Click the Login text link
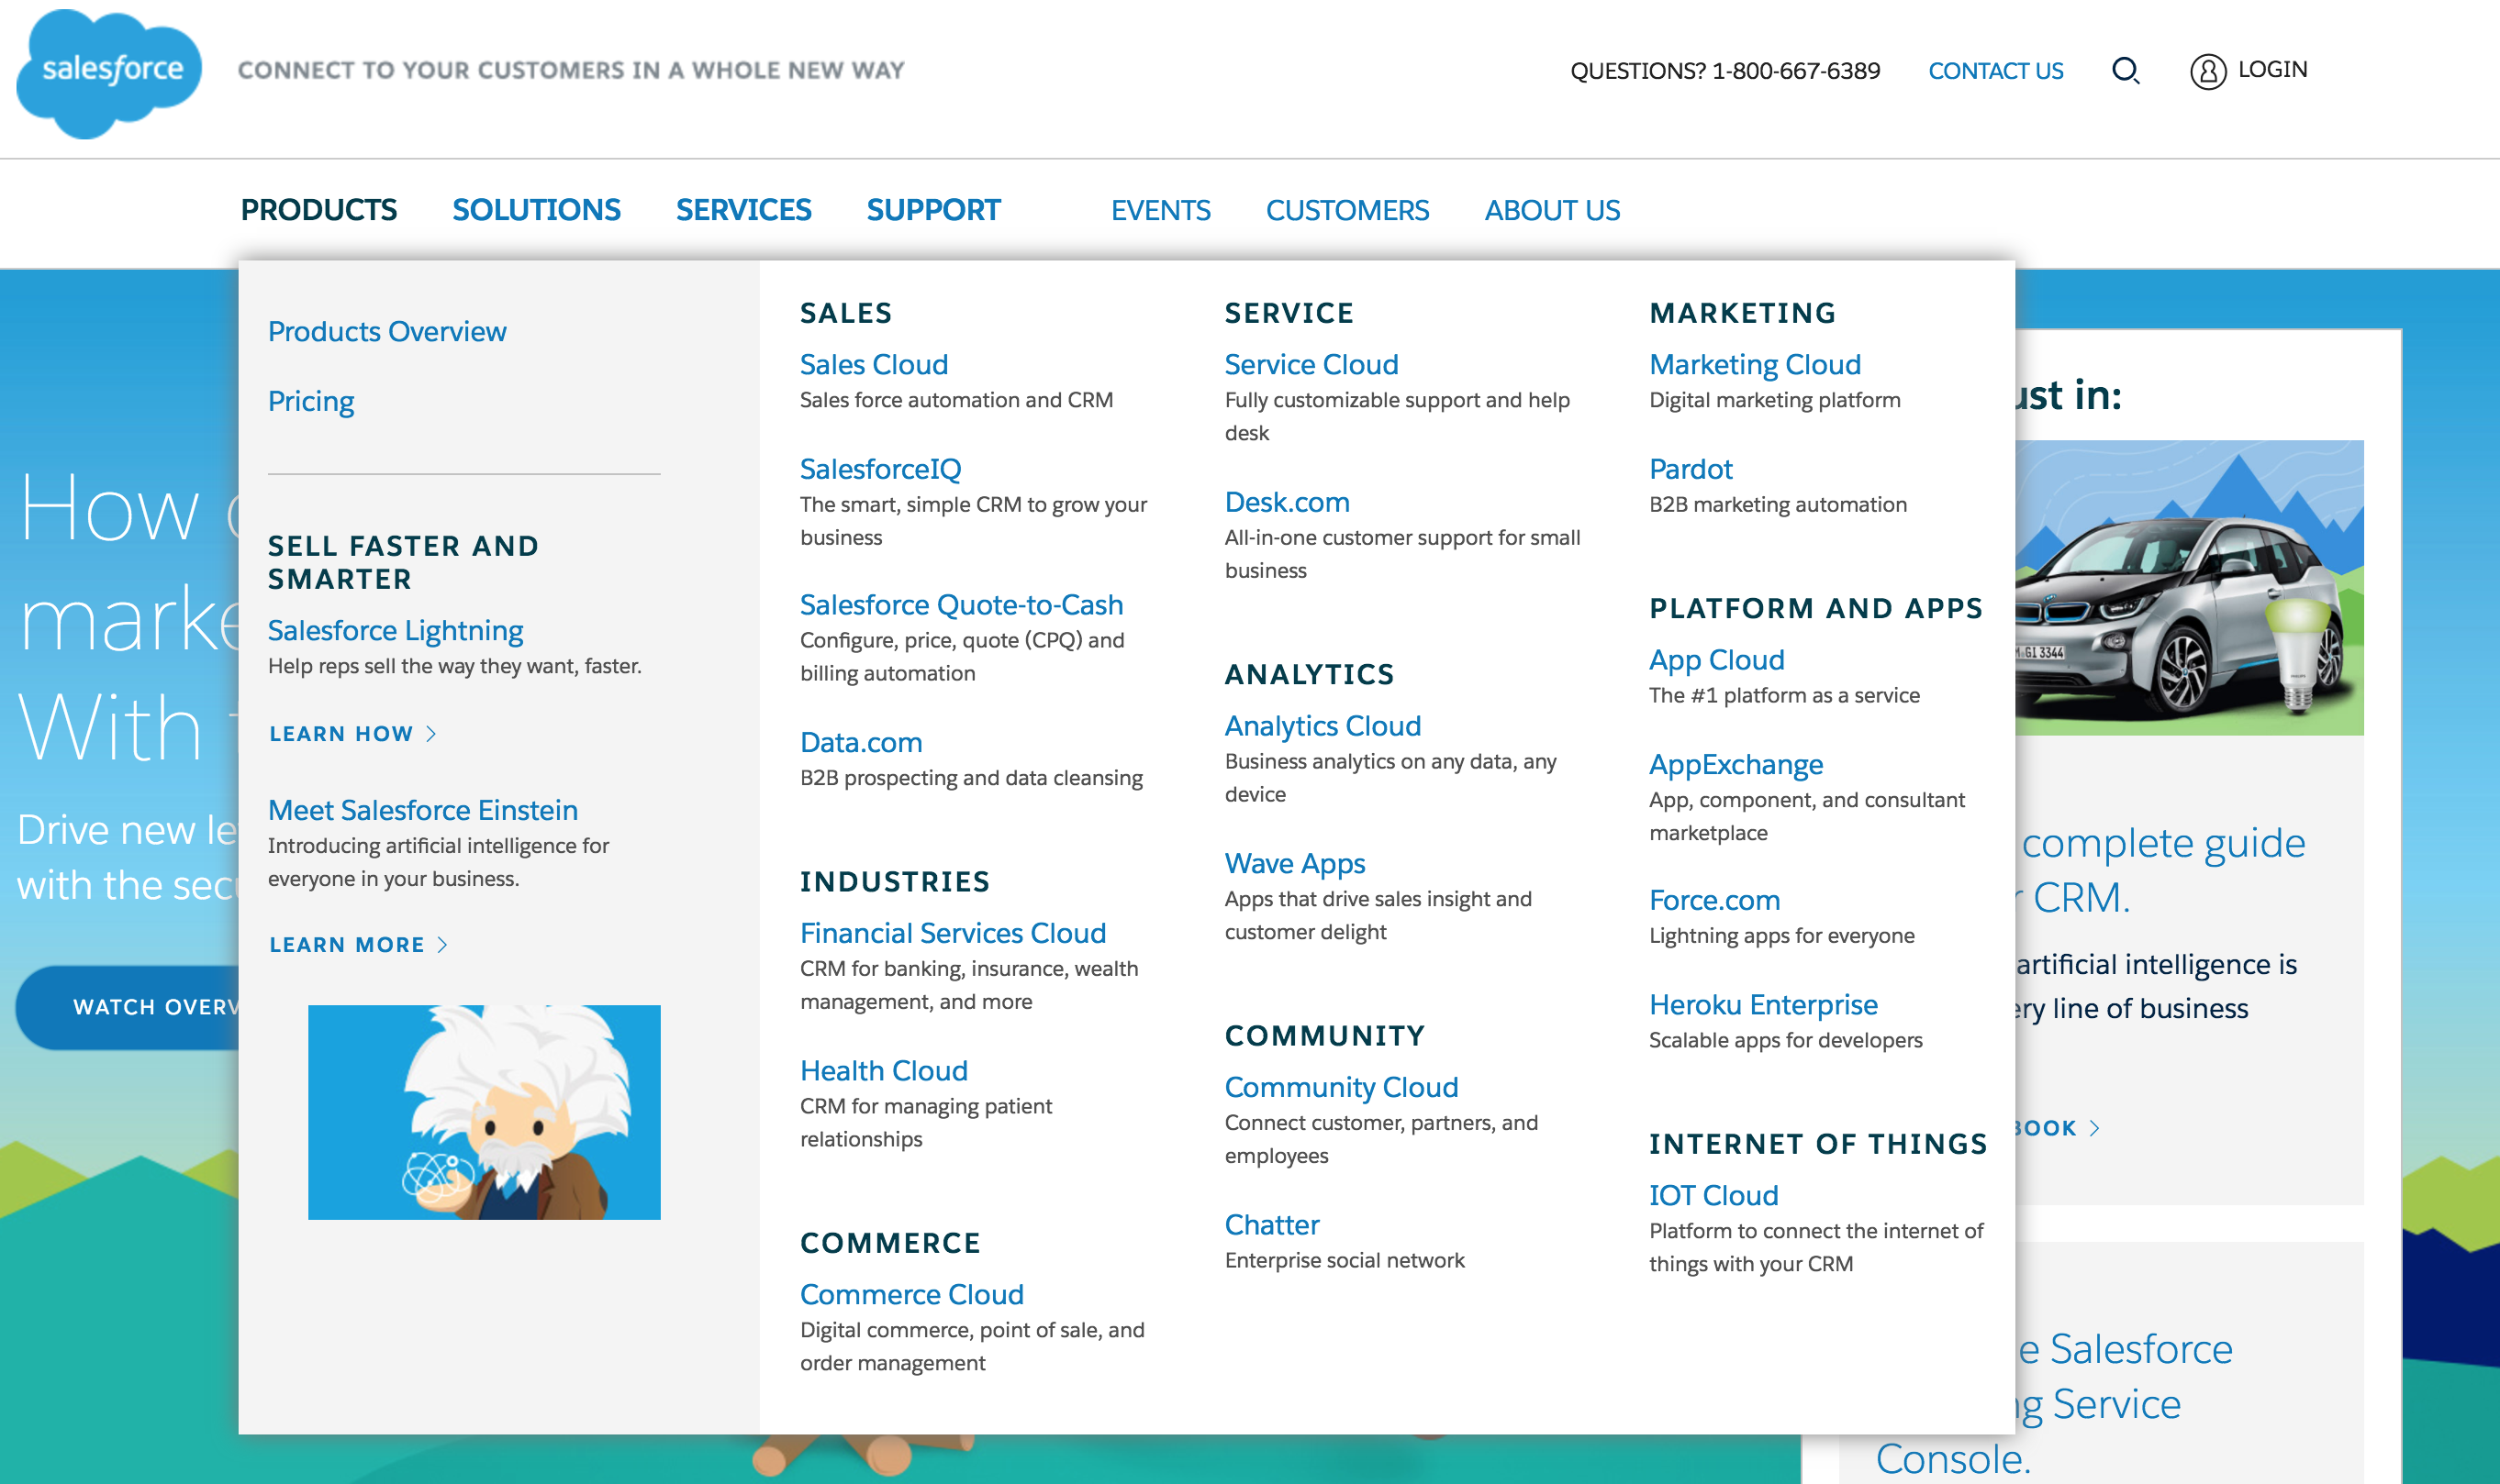 [x=2271, y=69]
